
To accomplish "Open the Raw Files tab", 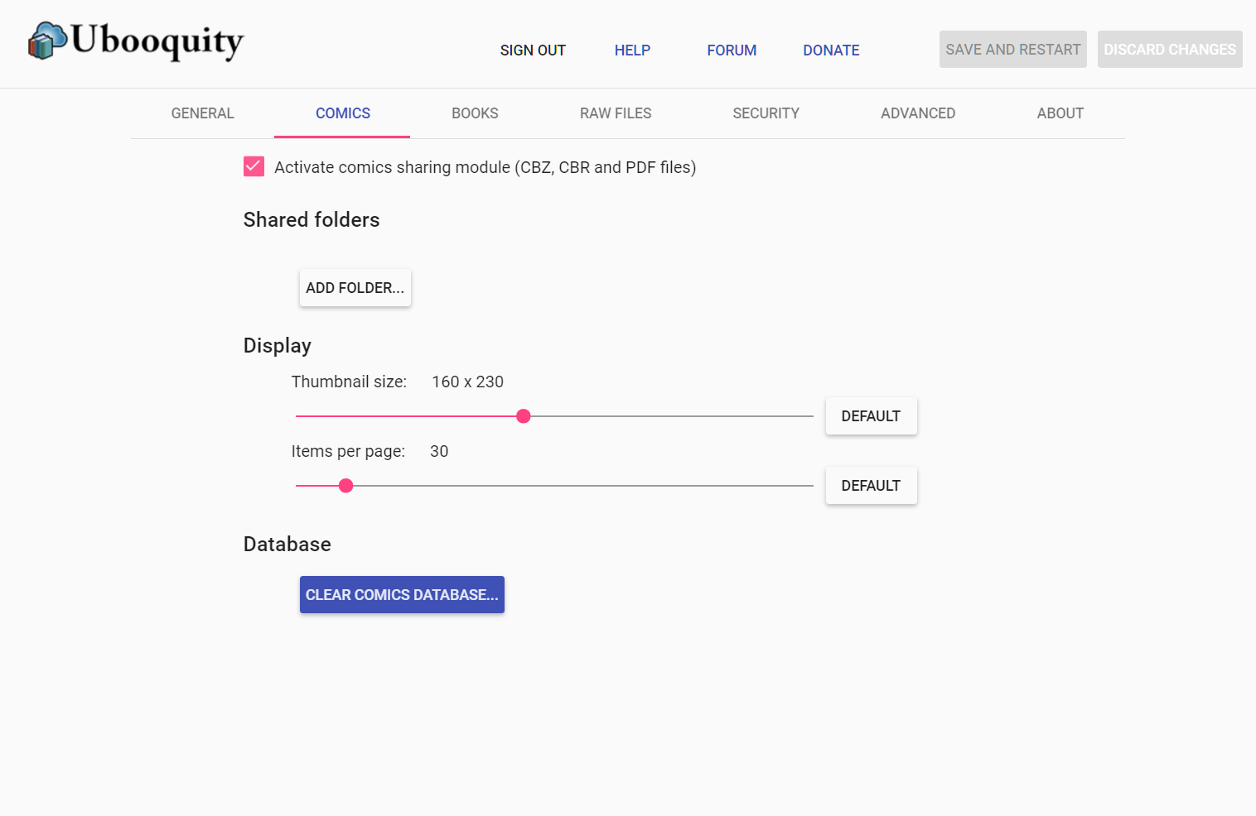I will [x=615, y=113].
